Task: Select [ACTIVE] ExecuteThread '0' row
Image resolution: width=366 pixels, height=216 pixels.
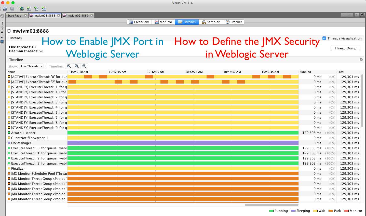Action: coord(183,77)
